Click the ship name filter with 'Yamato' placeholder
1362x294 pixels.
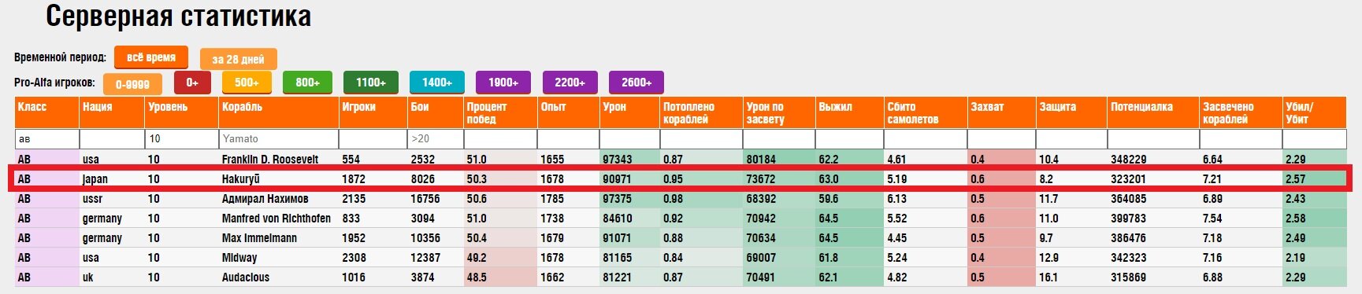click(x=278, y=139)
